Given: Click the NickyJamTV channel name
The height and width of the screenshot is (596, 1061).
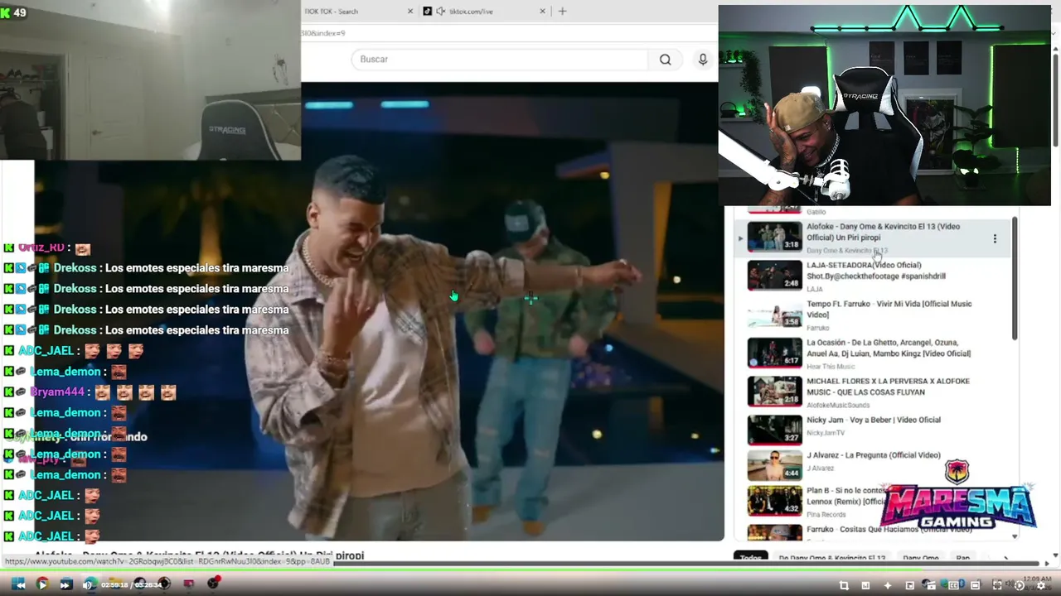Looking at the screenshot, I should coord(826,433).
